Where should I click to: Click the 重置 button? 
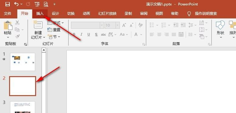click(x=54, y=30)
